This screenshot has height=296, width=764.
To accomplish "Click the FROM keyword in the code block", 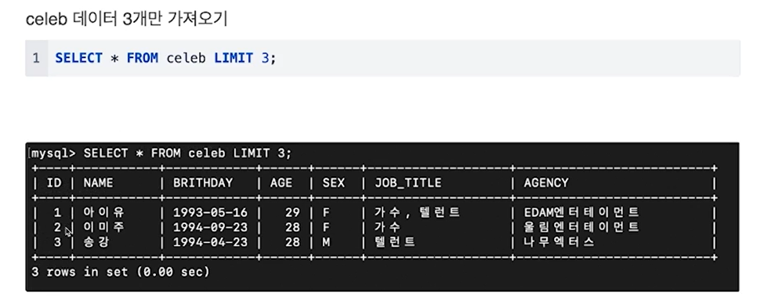I will tap(143, 59).
